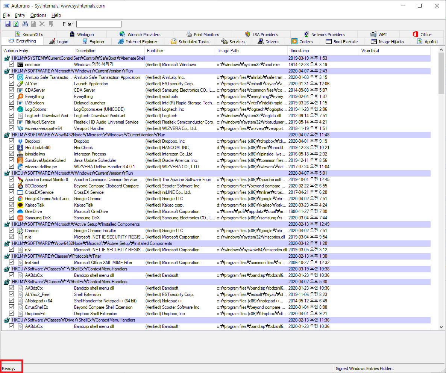Sort by Timestamp column header
Image resolution: width=446 pixels, height=373 pixels.
pyautogui.click(x=323, y=51)
